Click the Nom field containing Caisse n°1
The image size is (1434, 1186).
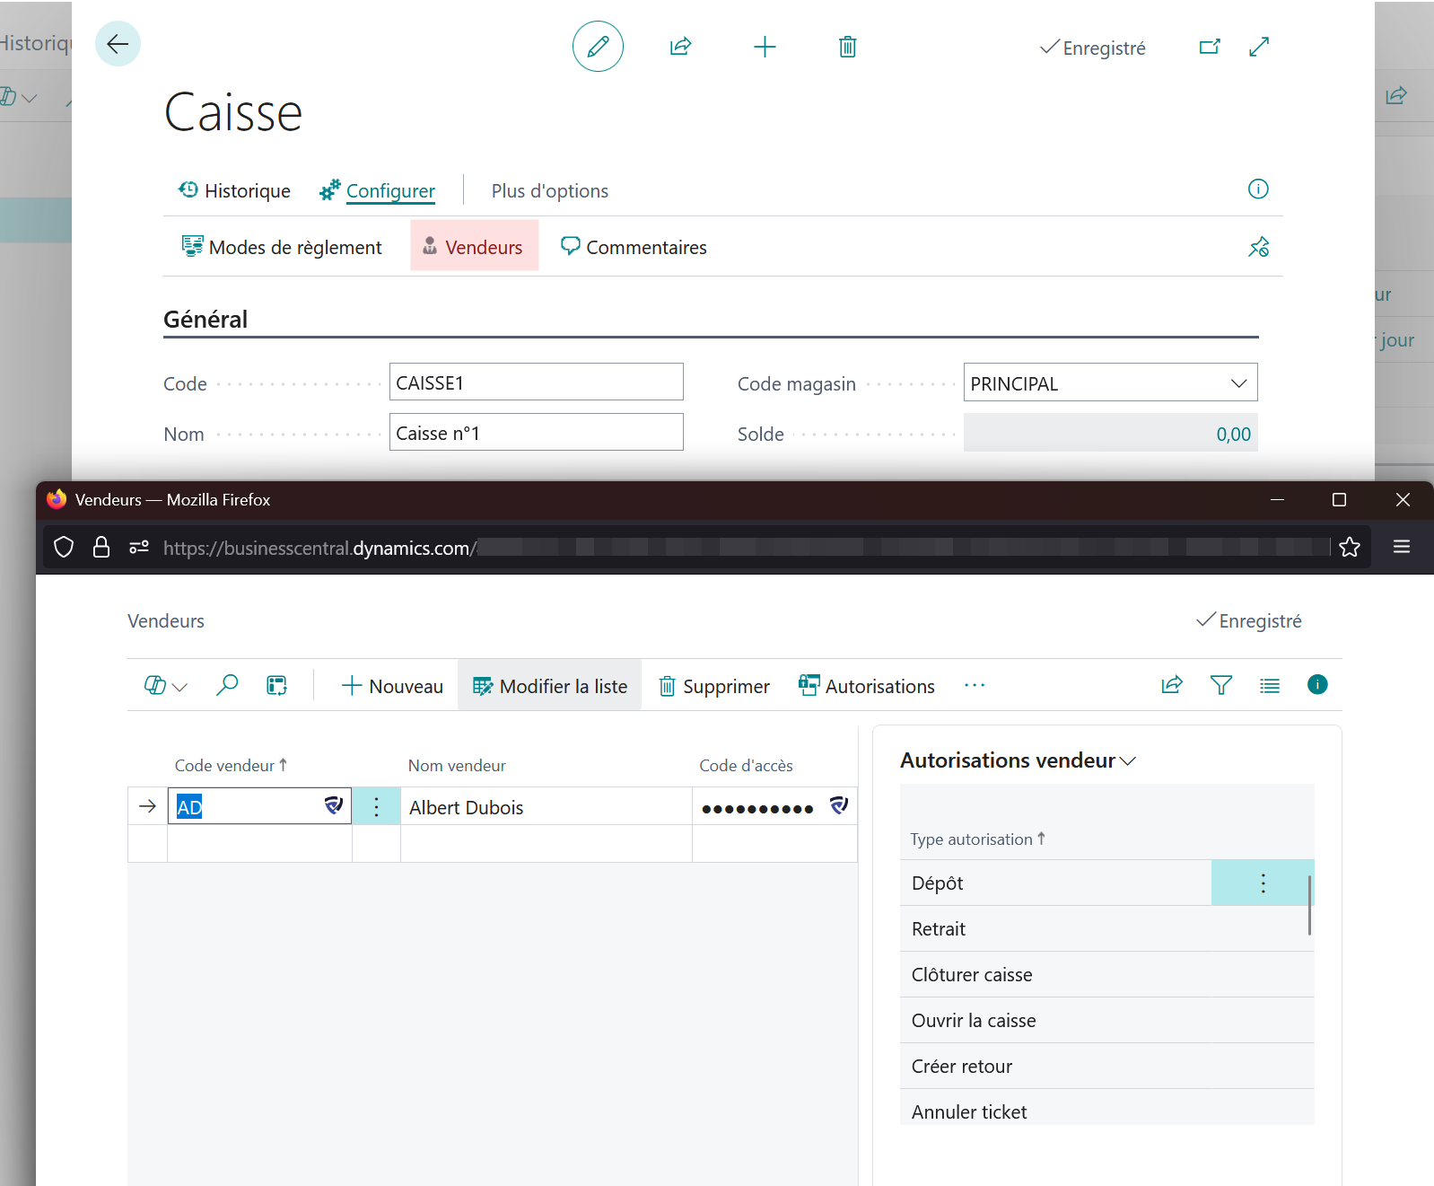coord(536,433)
